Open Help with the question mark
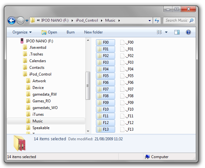 tap(188, 32)
